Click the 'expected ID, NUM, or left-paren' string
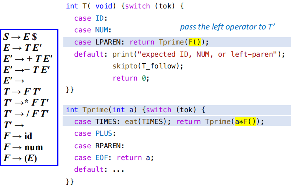 click(x=206, y=54)
